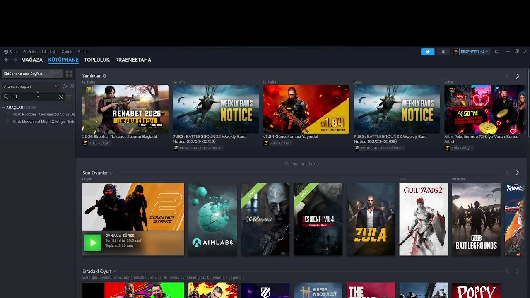Image resolution: width=530 pixels, height=298 pixels.
Task: Go forward with the right navigation arrow
Action: pos(15,60)
